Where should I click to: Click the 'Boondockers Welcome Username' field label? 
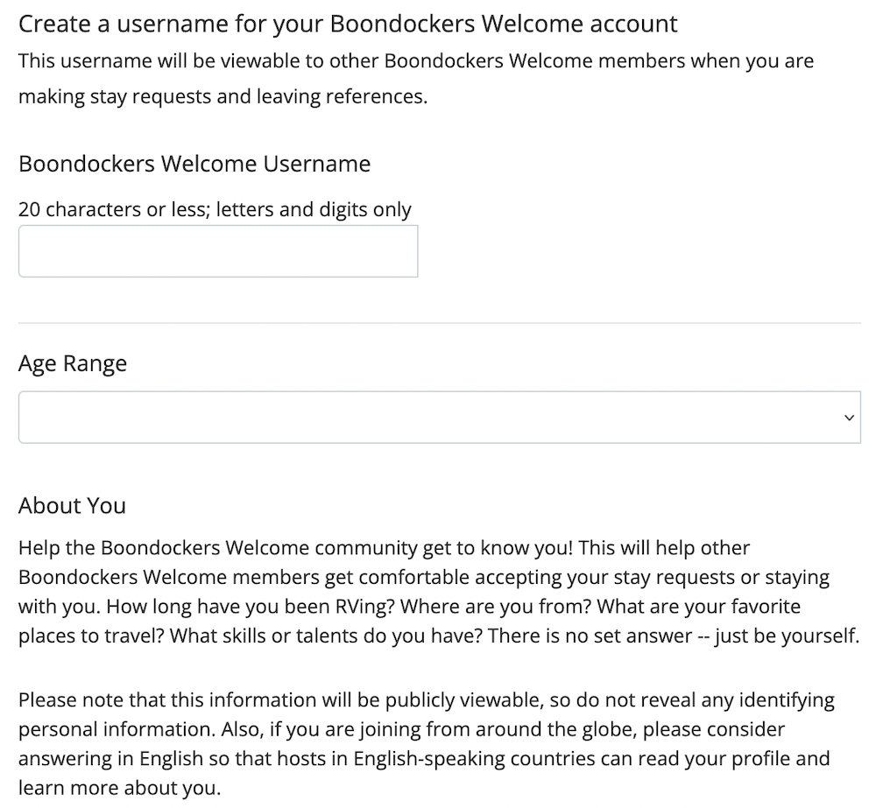pos(194,164)
